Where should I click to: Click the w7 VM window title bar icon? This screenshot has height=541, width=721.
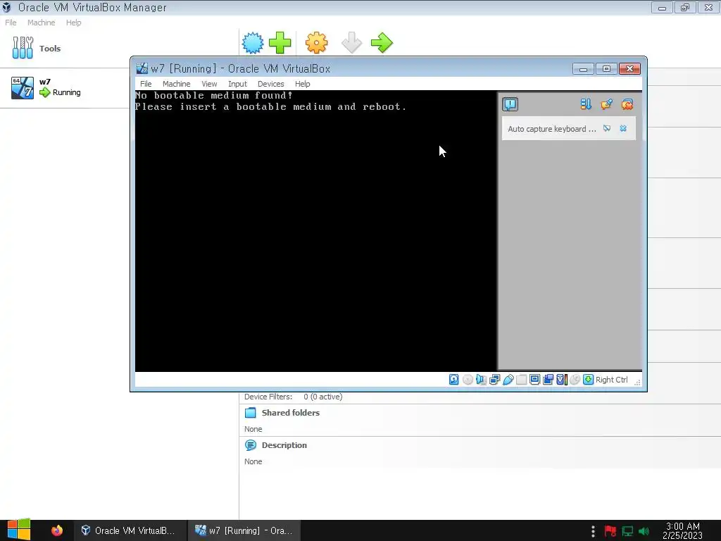[x=142, y=68]
